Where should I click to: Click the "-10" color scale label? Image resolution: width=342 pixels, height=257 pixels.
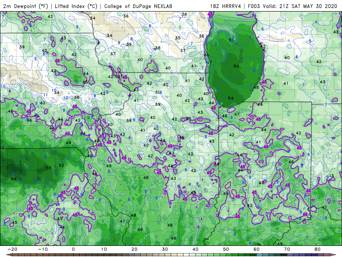[43, 249]
